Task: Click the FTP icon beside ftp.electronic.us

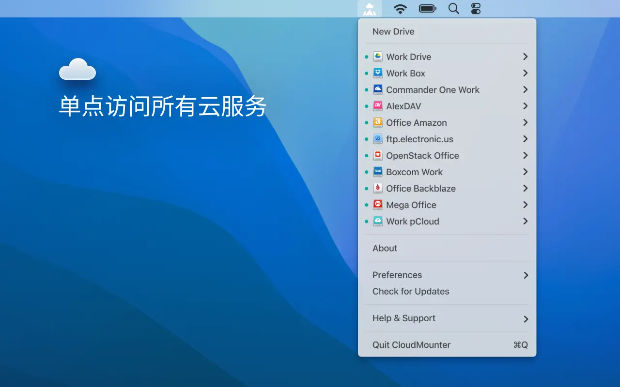Action: [x=378, y=139]
